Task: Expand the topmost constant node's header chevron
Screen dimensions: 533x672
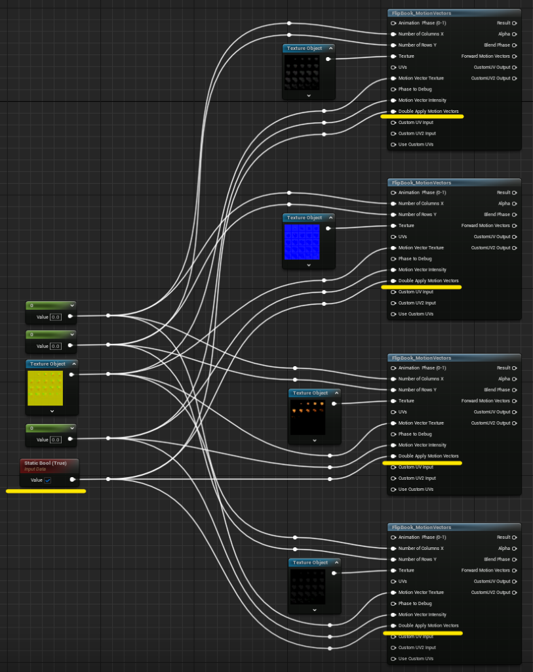Action: (x=72, y=306)
